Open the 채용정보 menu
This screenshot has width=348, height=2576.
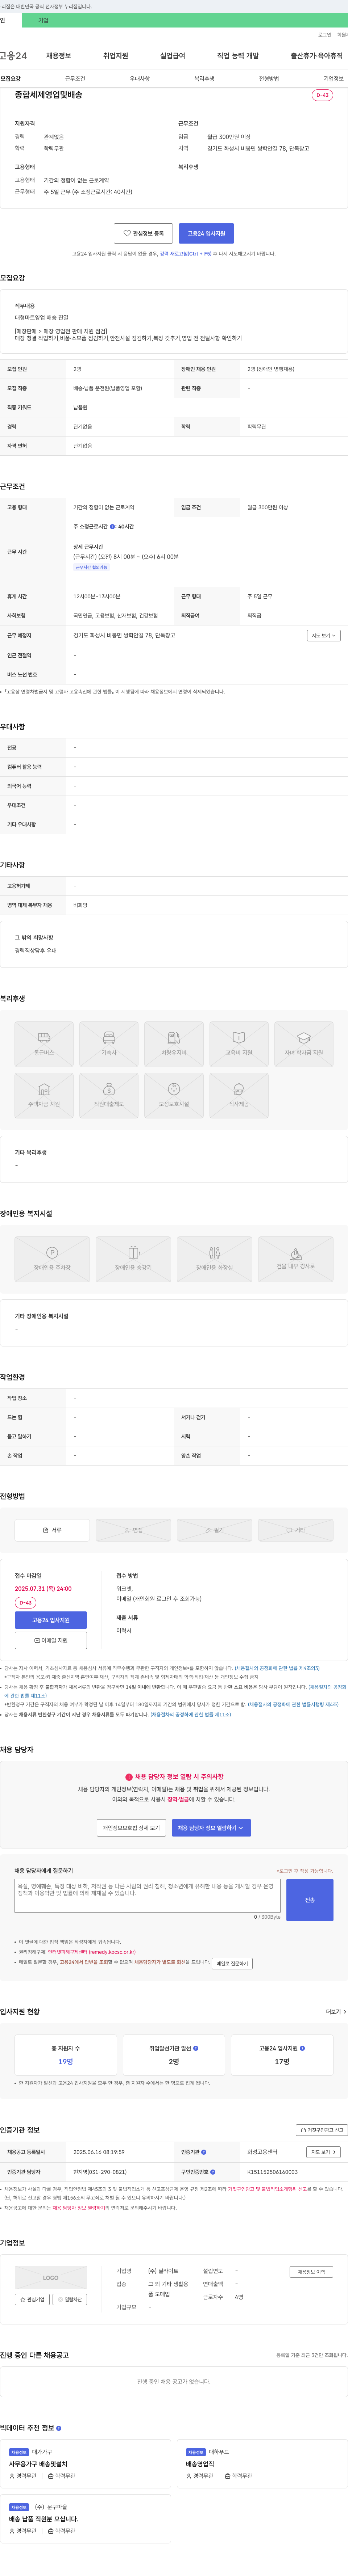click(x=58, y=56)
